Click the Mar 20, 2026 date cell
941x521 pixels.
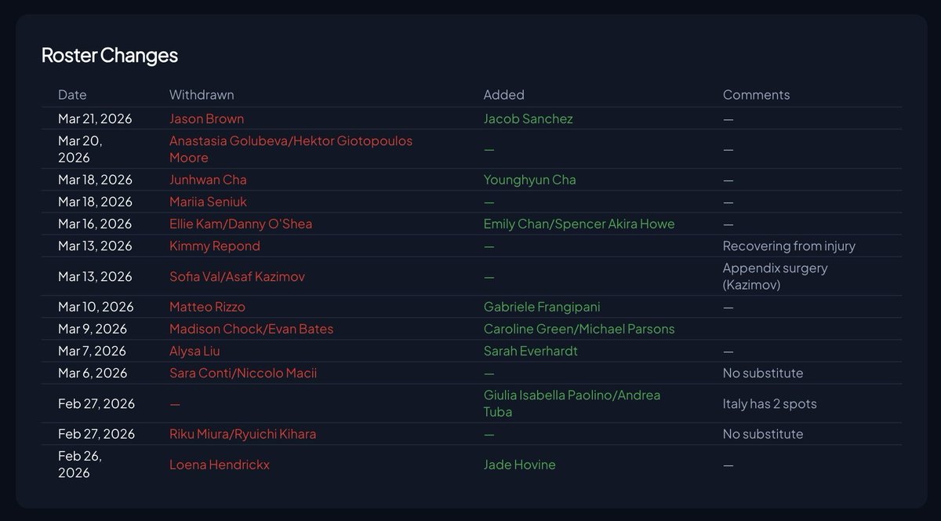[x=80, y=149]
